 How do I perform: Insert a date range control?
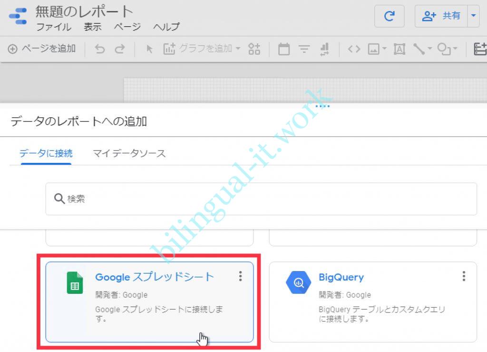(284, 49)
